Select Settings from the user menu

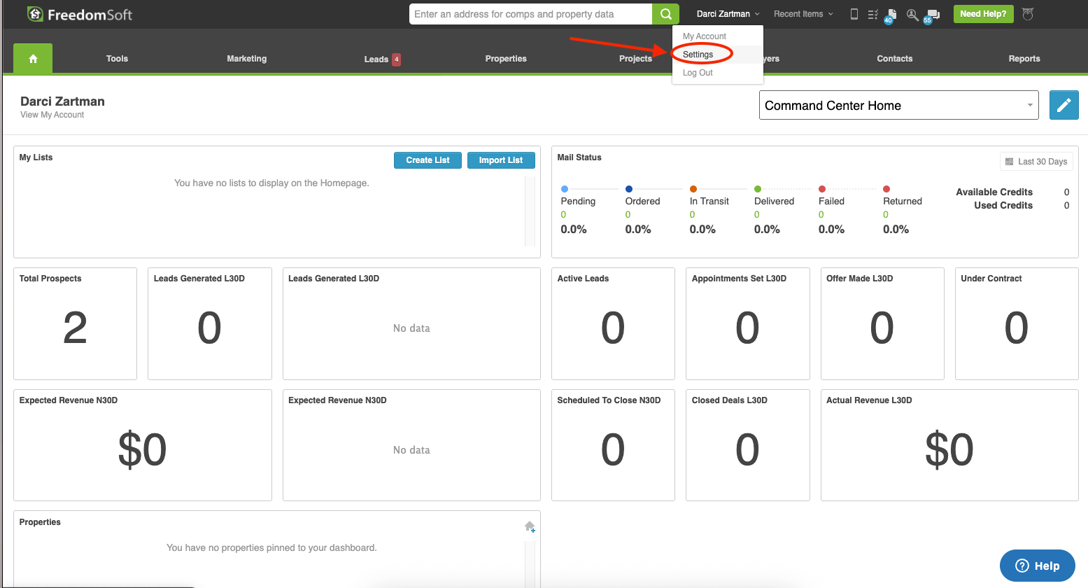point(698,55)
